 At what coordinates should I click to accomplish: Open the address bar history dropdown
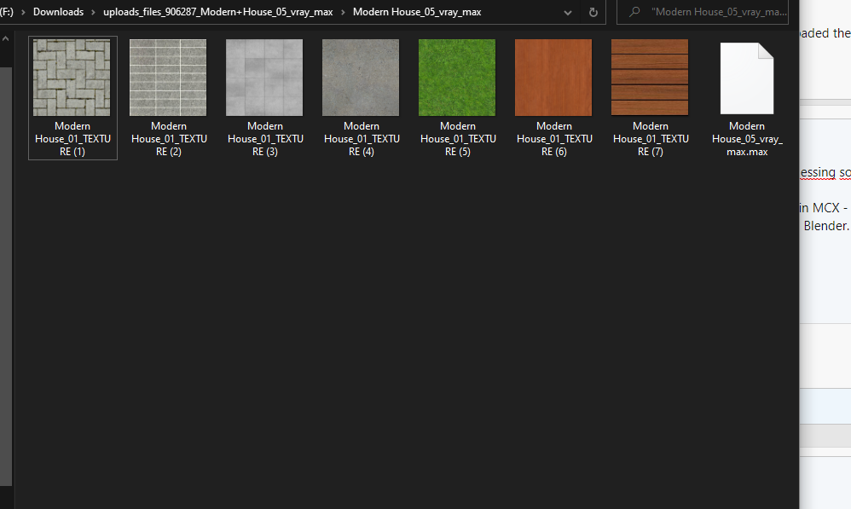pyautogui.click(x=569, y=12)
